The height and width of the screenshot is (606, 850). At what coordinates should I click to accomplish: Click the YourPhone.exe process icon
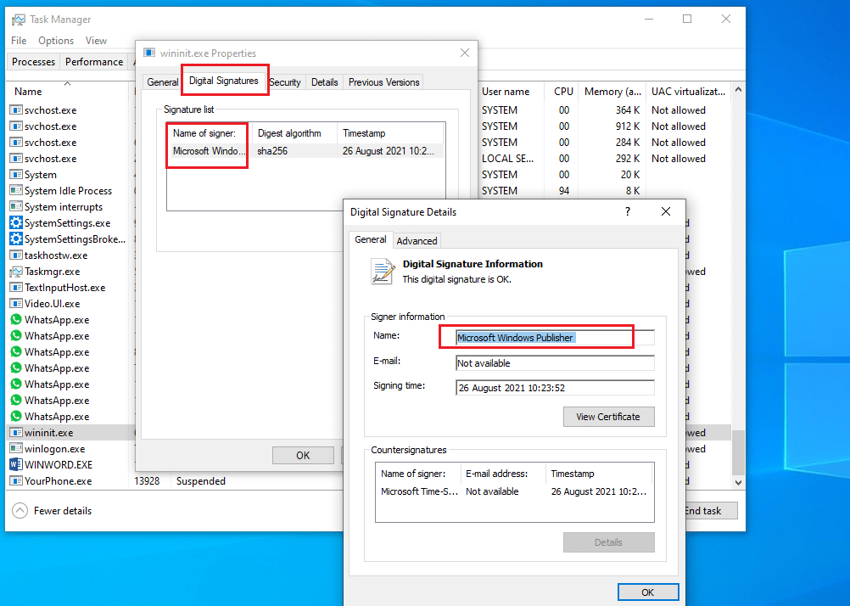16,480
